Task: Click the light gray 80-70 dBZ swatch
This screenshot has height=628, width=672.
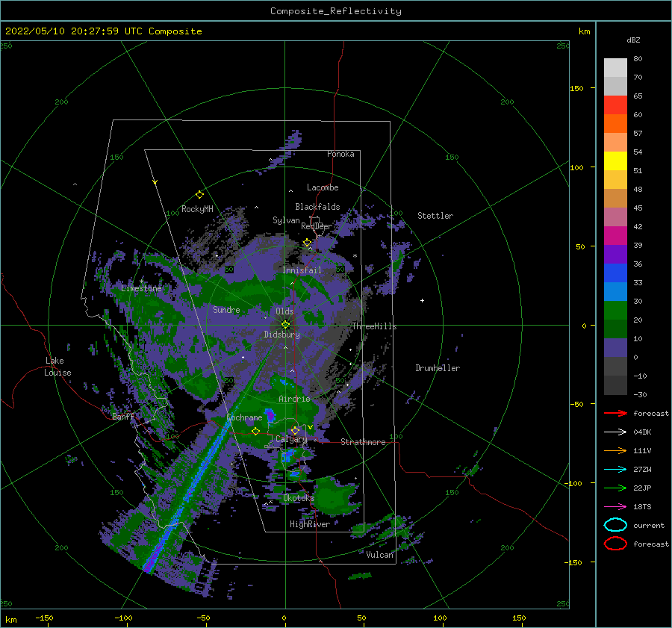Action: [615, 68]
